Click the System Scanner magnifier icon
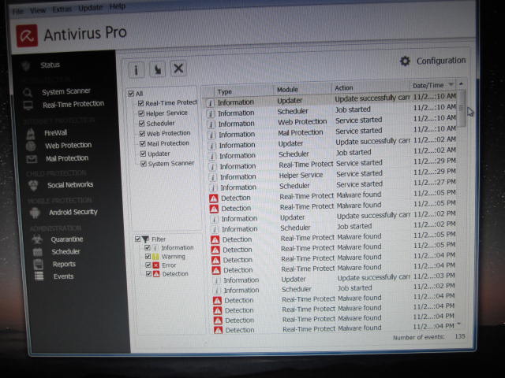505x378 pixels. click(x=28, y=93)
